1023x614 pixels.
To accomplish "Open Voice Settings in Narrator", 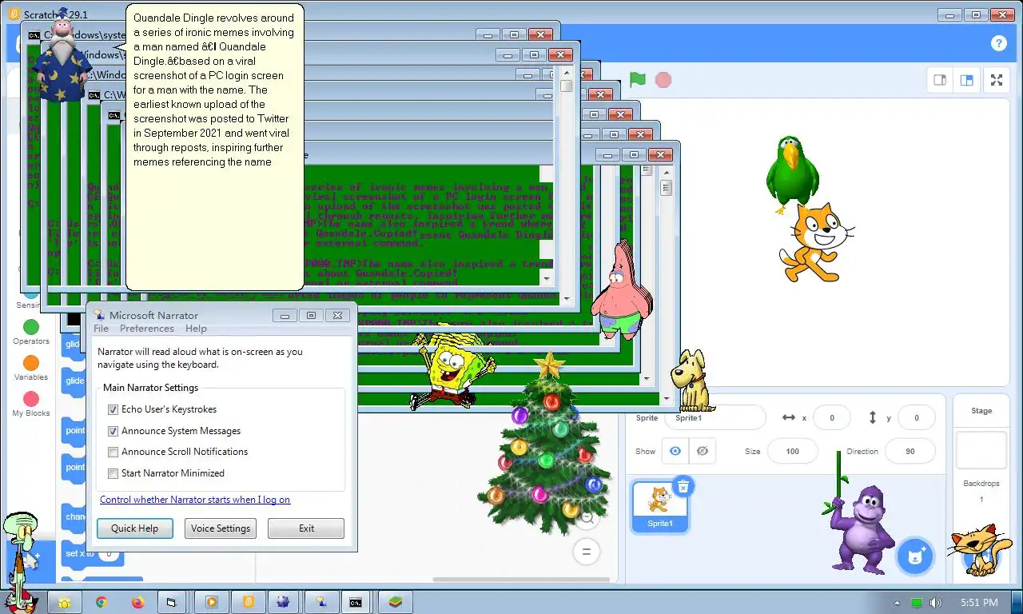I will pos(221,528).
